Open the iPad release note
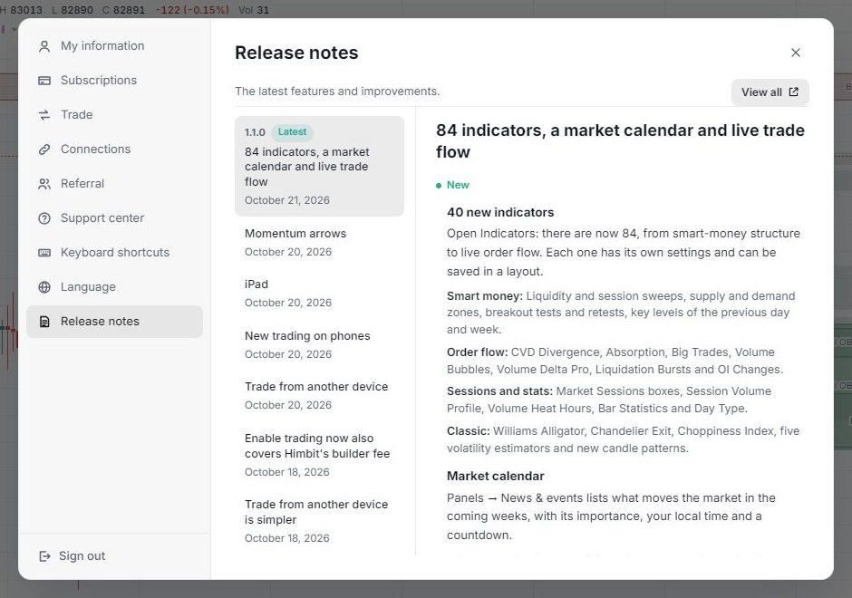Viewport: 852px width, 598px height. click(x=319, y=294)
